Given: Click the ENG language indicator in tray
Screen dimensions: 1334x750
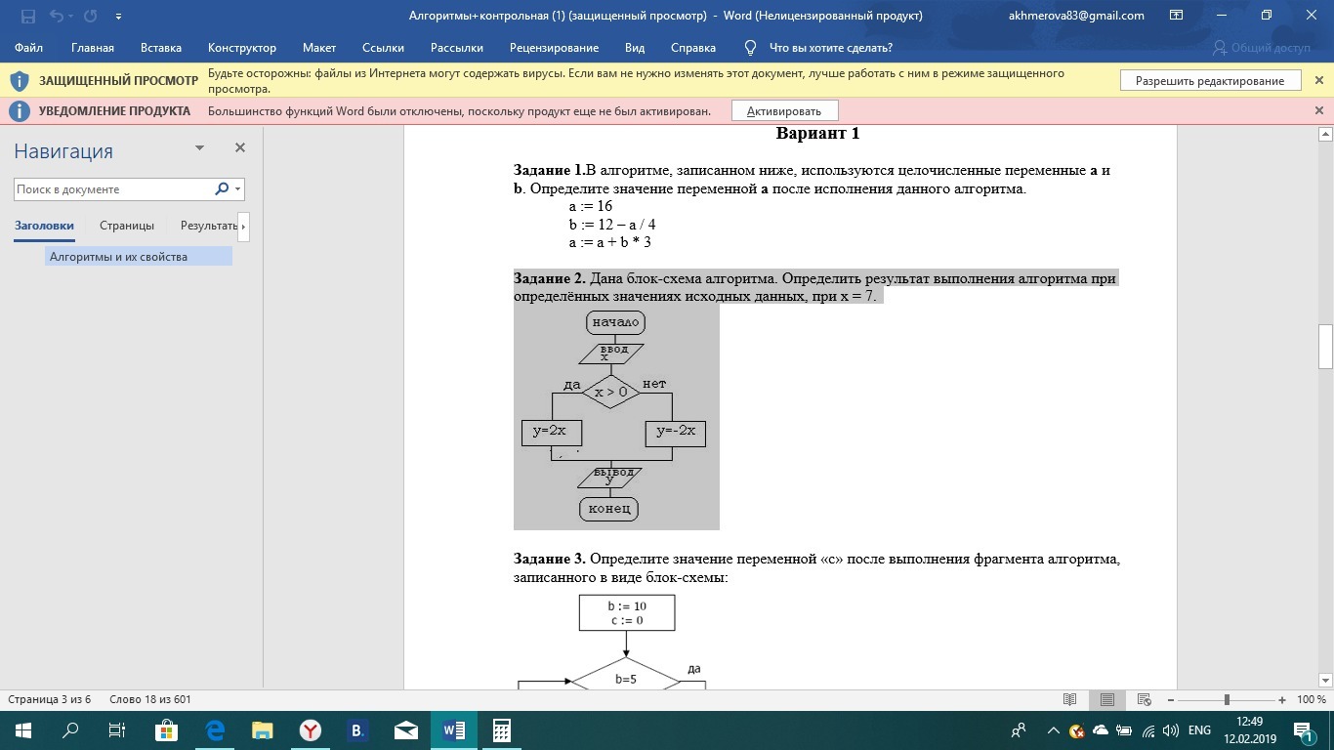Looking at the screenshot, I should click(x=1199, y=730).
